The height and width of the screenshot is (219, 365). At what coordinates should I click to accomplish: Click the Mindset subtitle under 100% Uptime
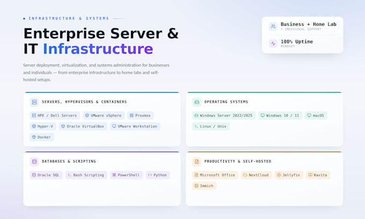click(288, 46)
